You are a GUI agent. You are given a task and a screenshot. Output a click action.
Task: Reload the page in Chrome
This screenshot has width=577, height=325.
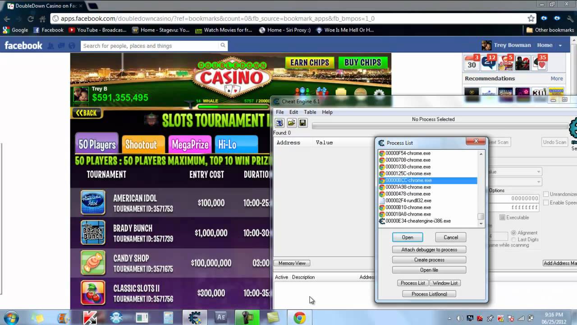click(31, 19)
